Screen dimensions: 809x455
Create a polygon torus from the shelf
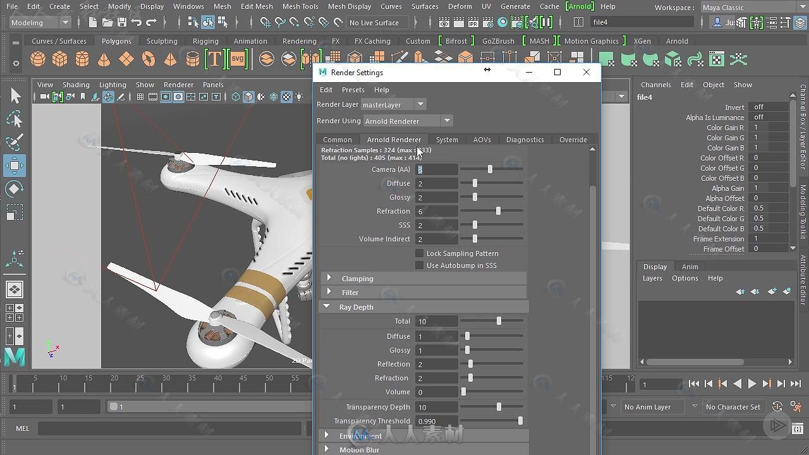pos(148,59)
